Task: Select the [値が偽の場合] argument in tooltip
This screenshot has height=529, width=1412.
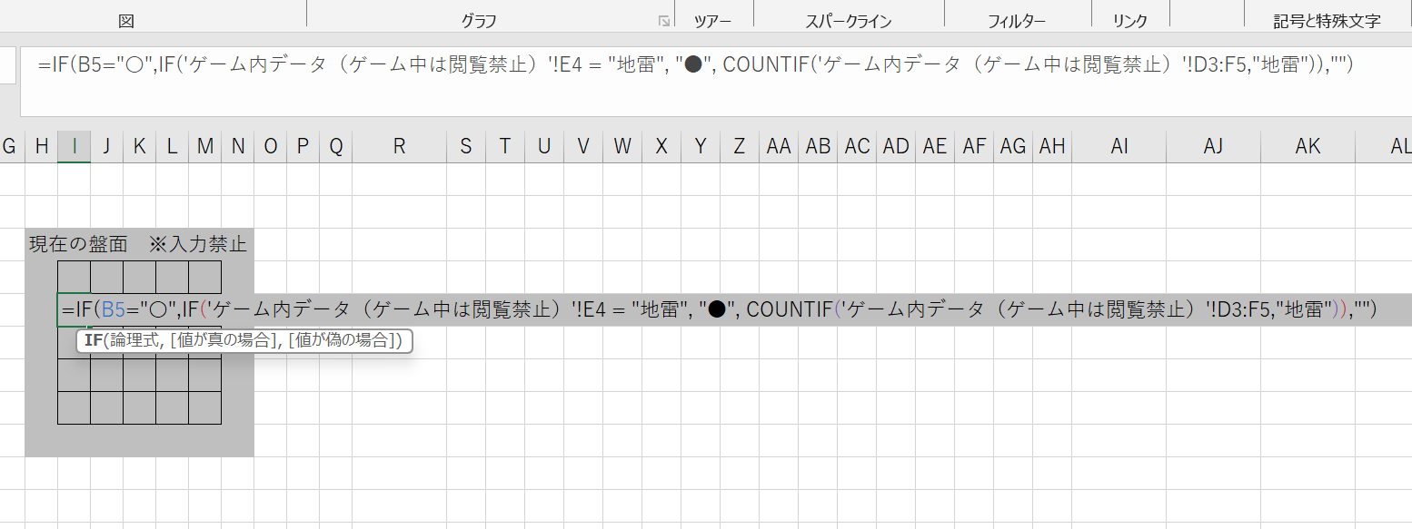Action: 343,341
